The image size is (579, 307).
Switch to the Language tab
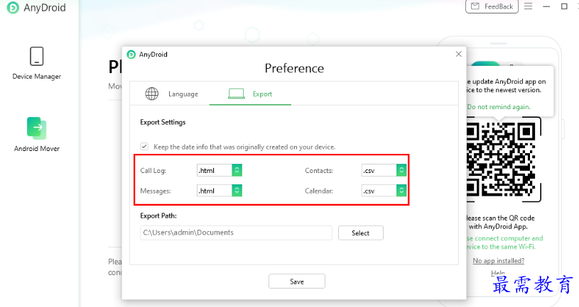pyautogui.click(x=171, y=94)
